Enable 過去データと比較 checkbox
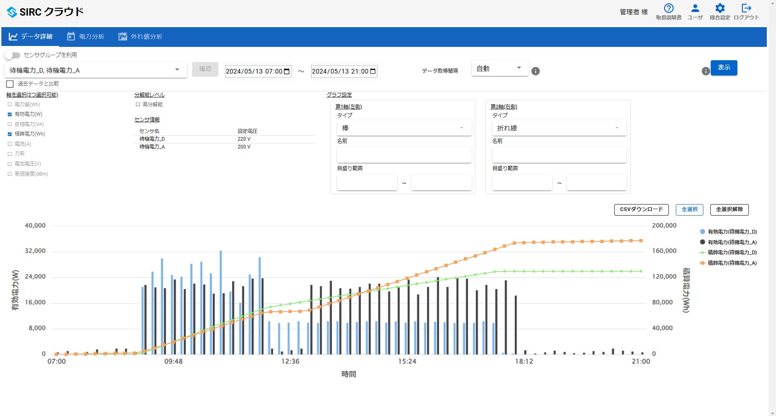Image resolution: width=776 pixels, height=416 pixels. pos(10,84)
